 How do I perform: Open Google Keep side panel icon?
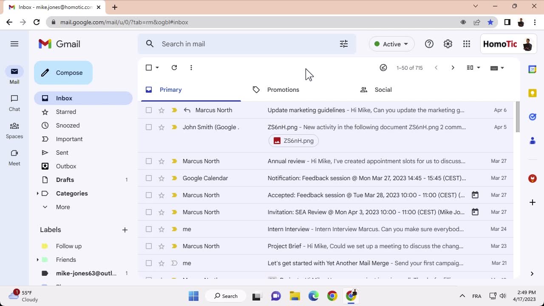pyautogui.click(x=532, y=93)
